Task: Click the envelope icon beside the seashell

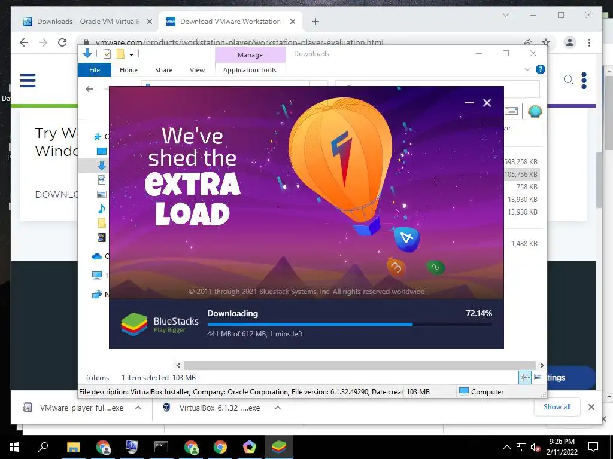Action: (x=511, y=111)
